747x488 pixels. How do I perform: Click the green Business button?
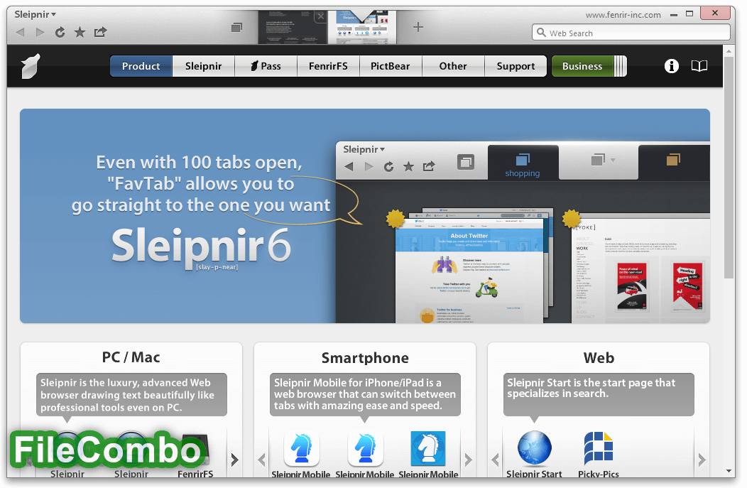[x=582, y=66]
